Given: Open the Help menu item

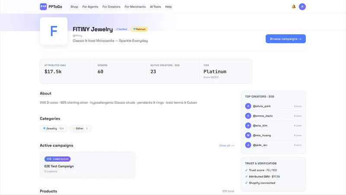Looking at the screenshot, I should [x=168, y=6].
